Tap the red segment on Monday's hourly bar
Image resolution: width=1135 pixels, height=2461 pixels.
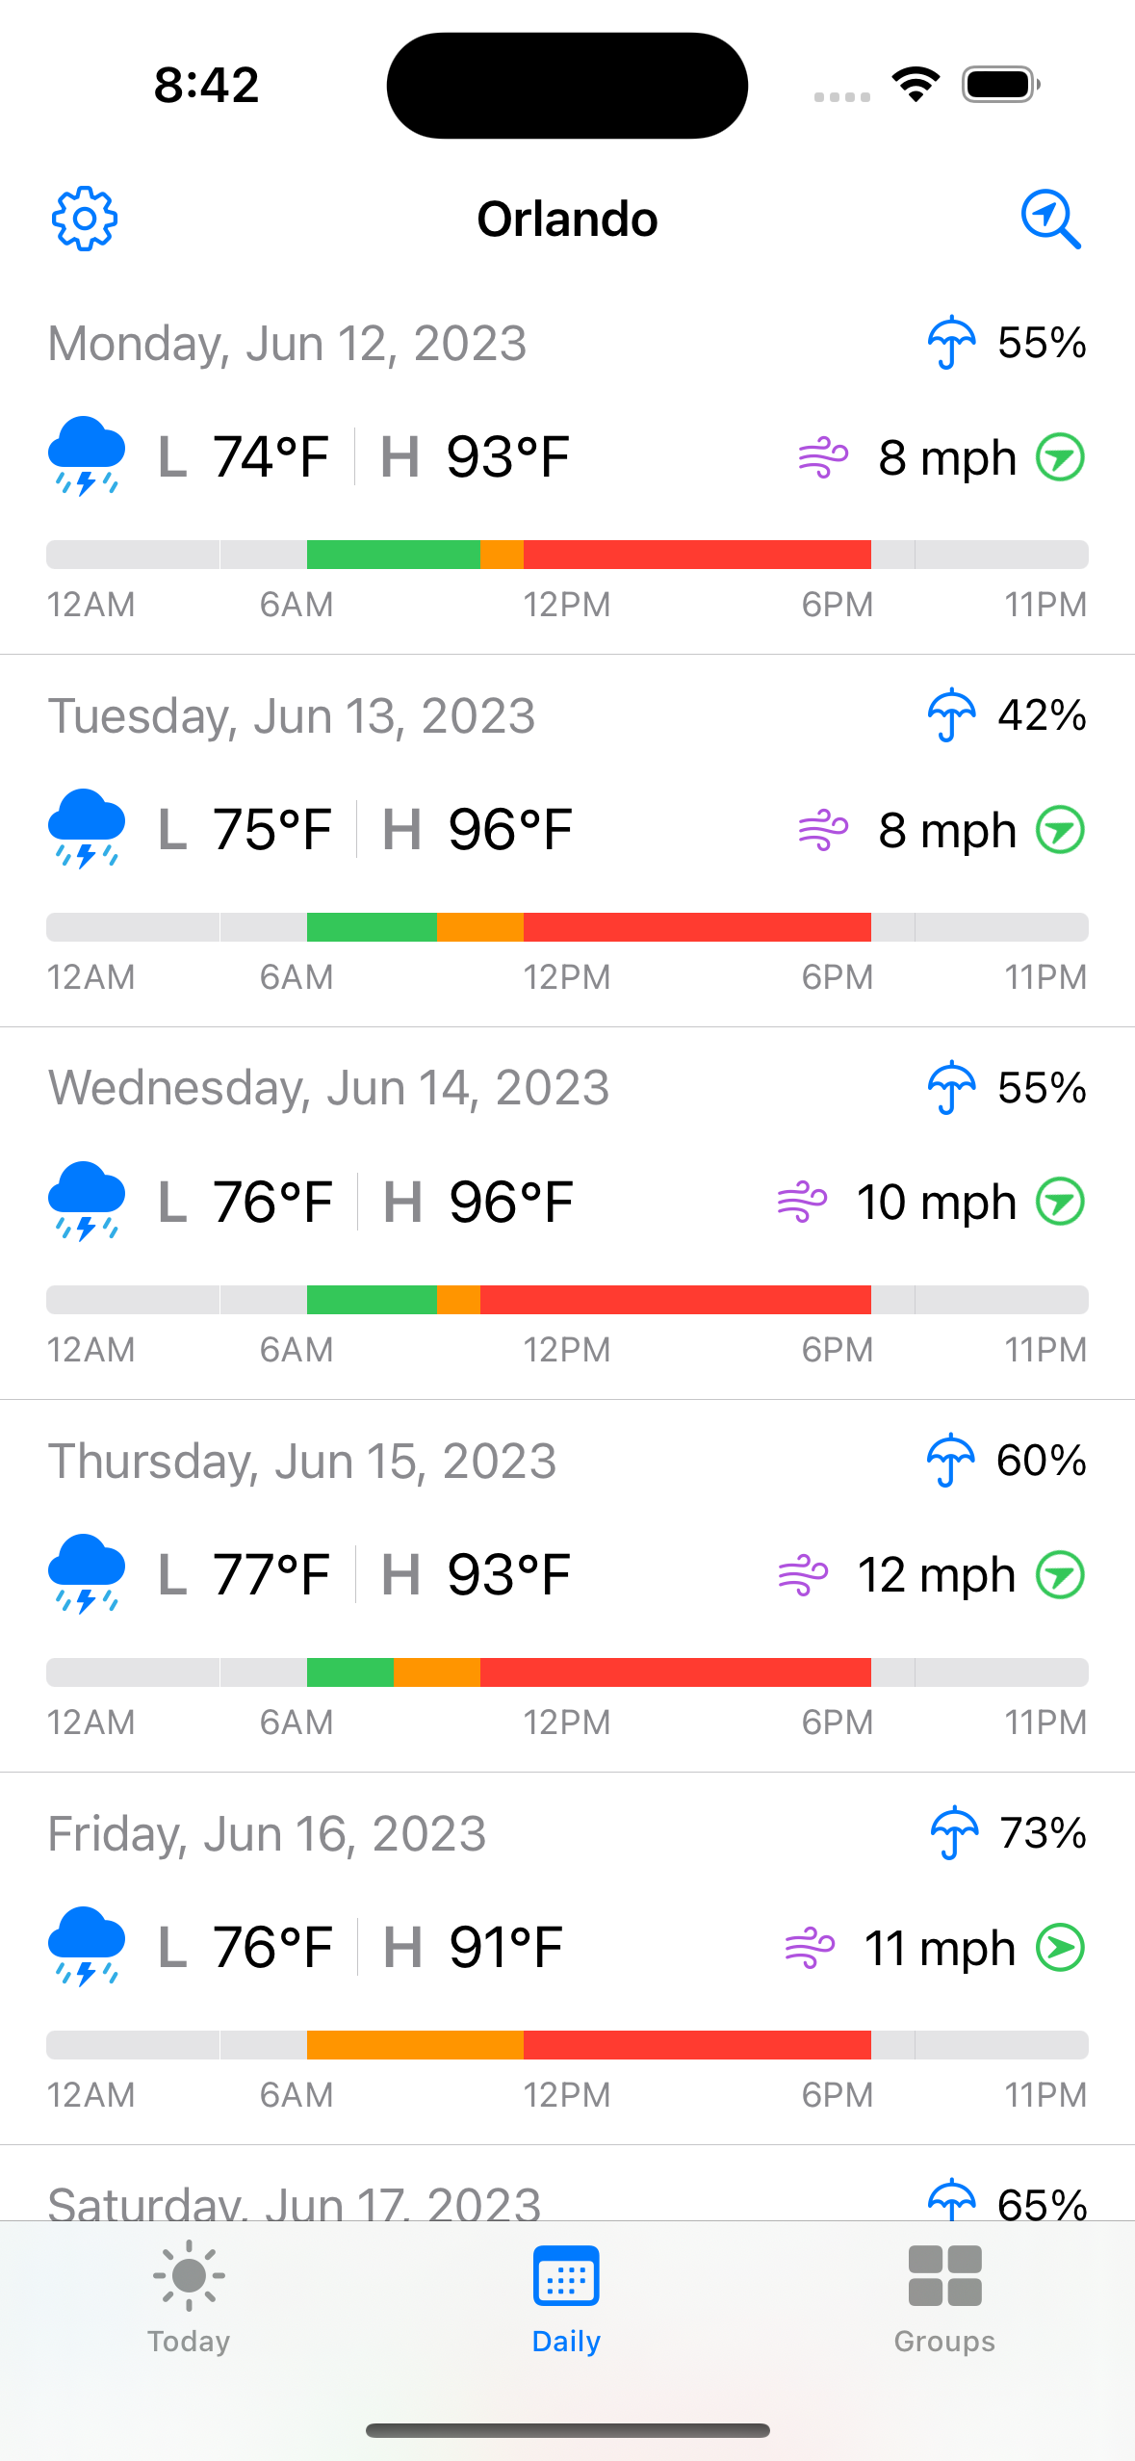click(x=697, y=555)
